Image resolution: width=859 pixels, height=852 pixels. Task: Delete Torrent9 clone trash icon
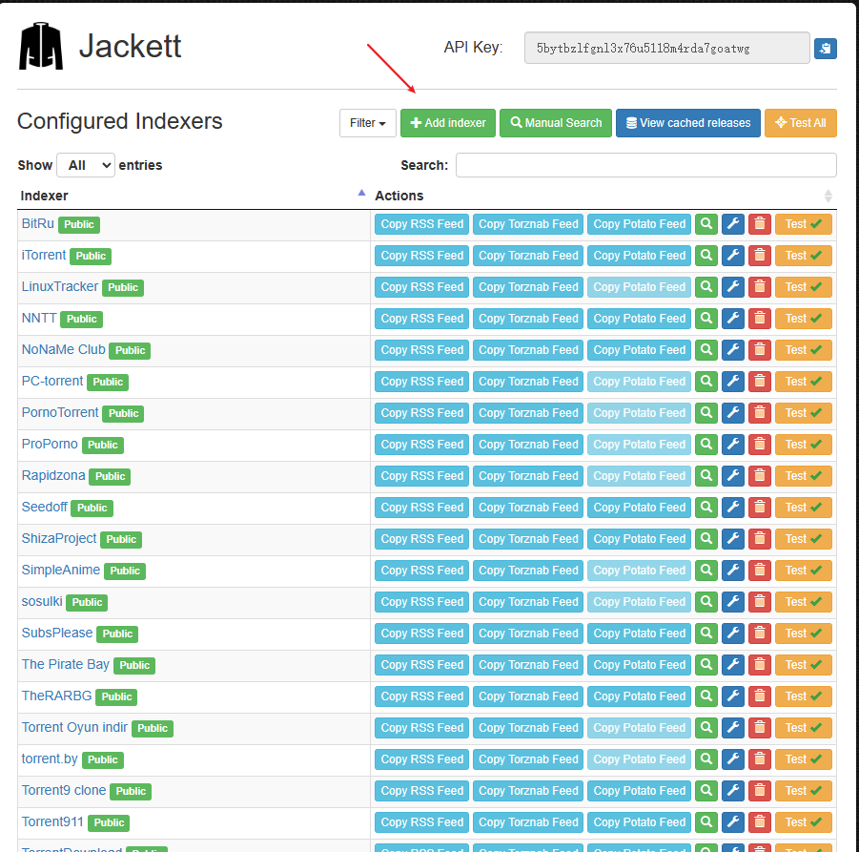click(x=760, y=791)
